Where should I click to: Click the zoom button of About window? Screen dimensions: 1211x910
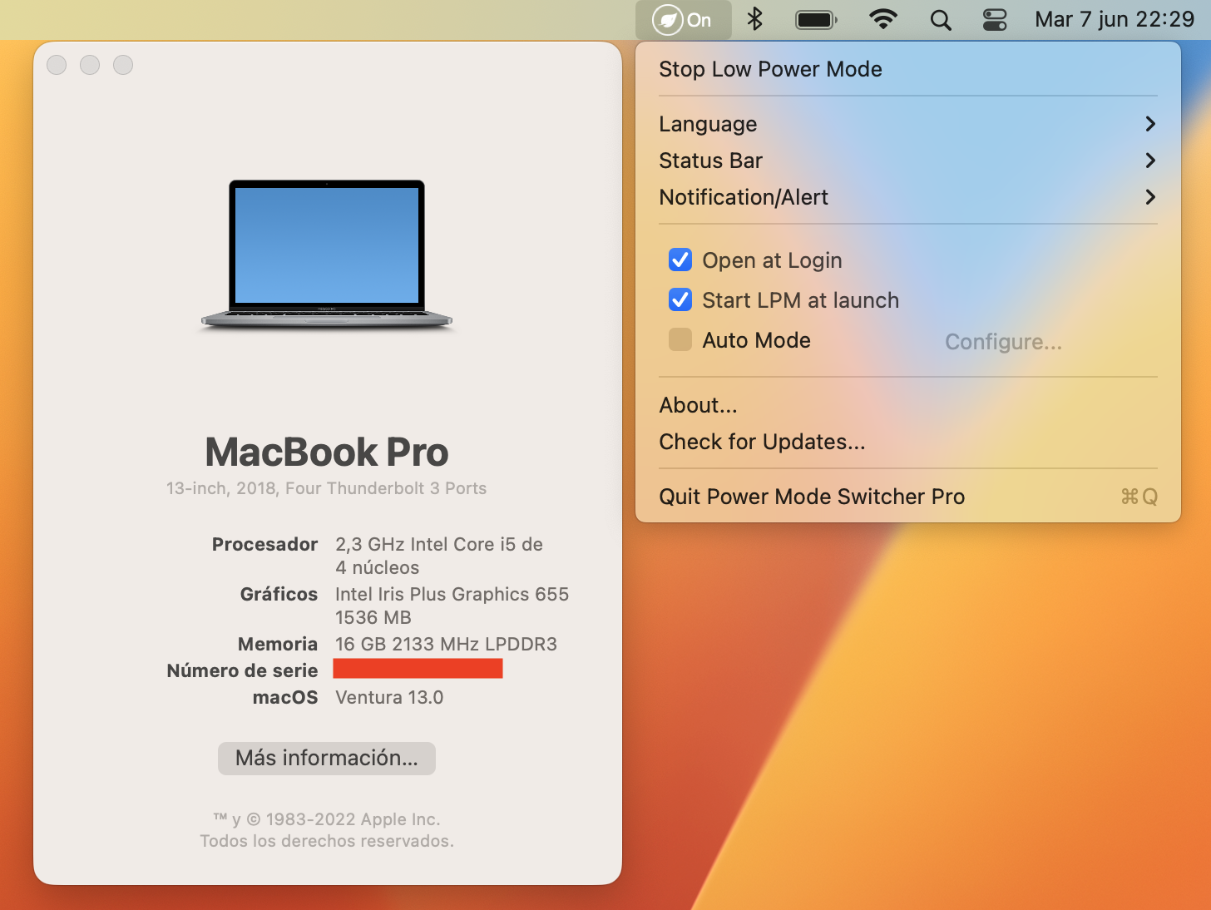click(123, 65)
